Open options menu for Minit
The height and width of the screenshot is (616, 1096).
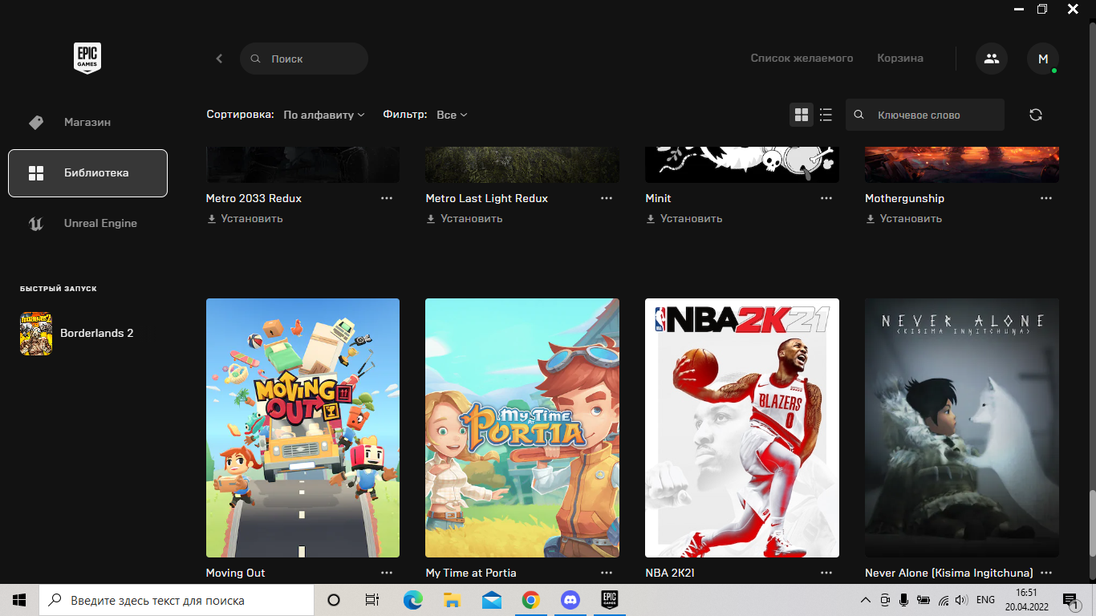click(826, 198)
